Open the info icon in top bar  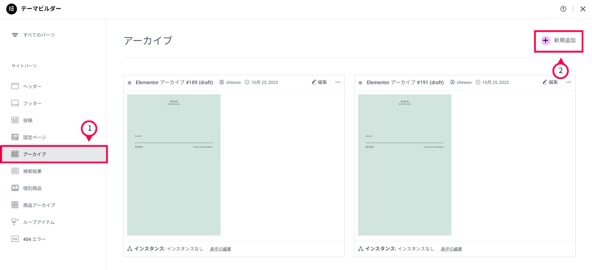point(563,9)
